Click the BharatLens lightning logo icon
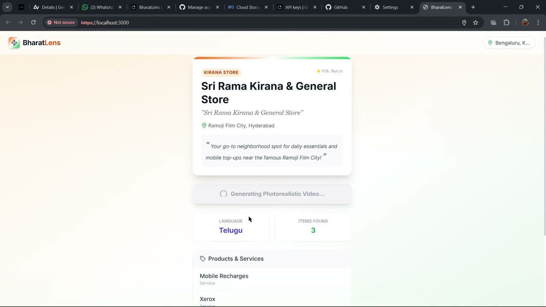546x307 pixels. [14, 43]
